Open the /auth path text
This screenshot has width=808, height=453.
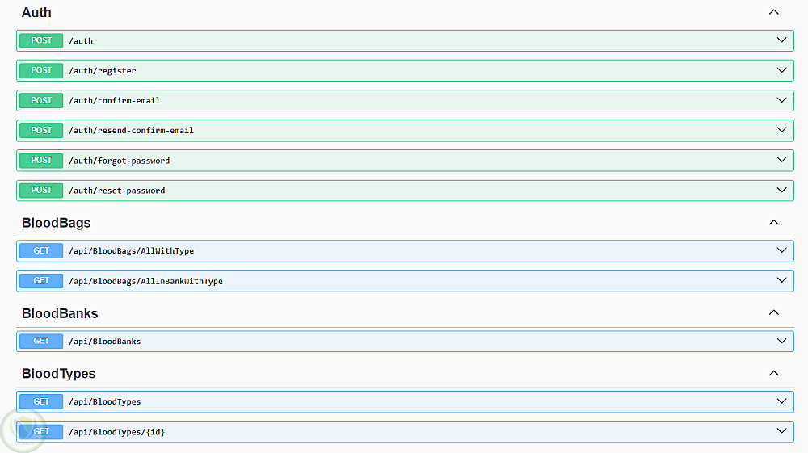(x=81, y=41)
